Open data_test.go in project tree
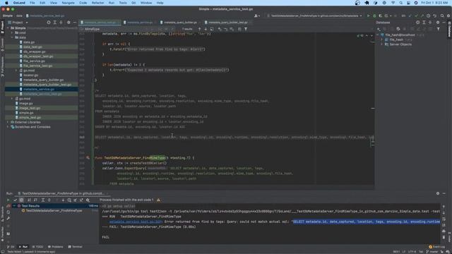The height and width of the screenshot is (254, 452). pyautogui.click(x=32, y=47)
